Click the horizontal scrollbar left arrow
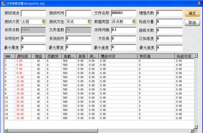 (x=6, y=130)
